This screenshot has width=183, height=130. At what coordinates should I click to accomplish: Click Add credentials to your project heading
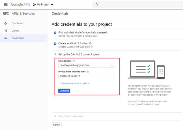[82, 24]
